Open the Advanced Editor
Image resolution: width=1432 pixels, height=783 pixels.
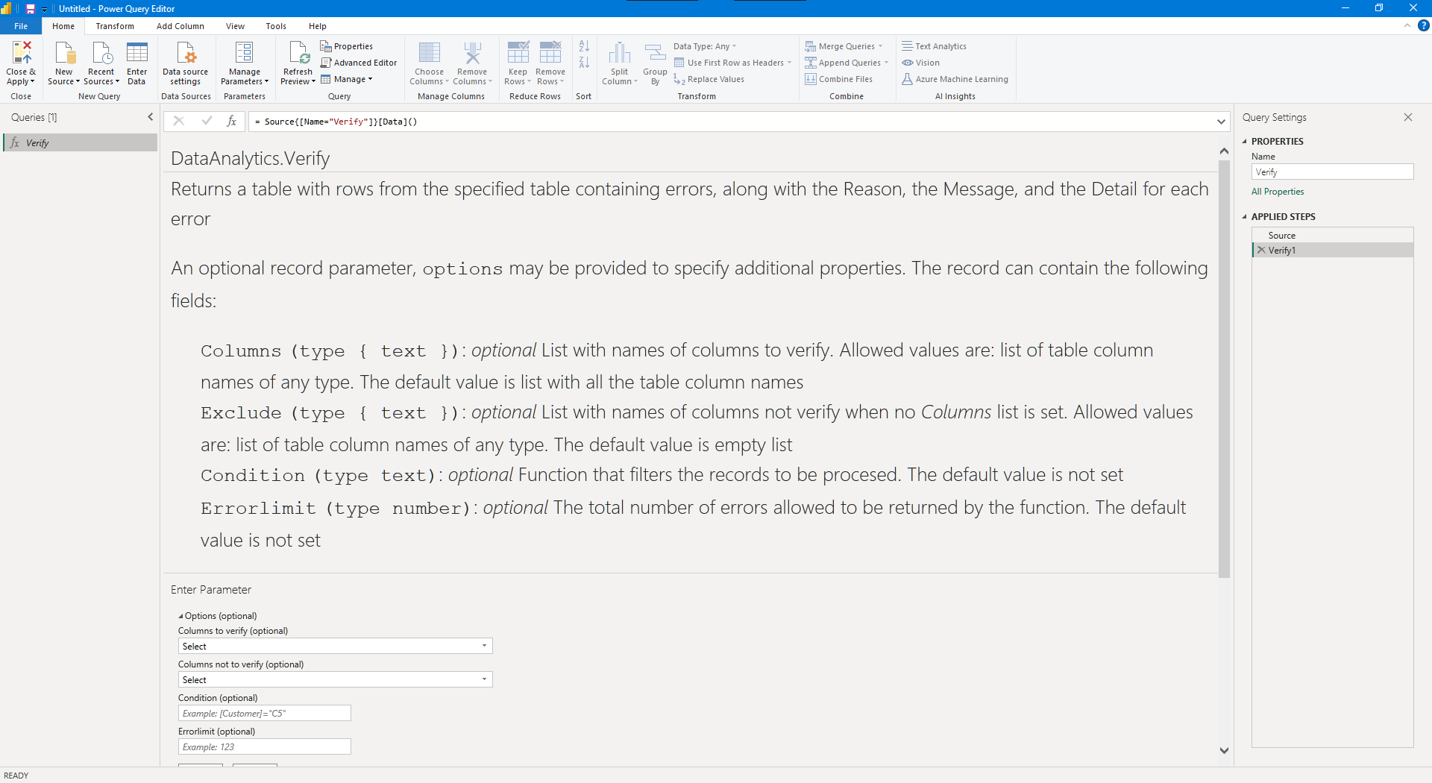(359, 63)
